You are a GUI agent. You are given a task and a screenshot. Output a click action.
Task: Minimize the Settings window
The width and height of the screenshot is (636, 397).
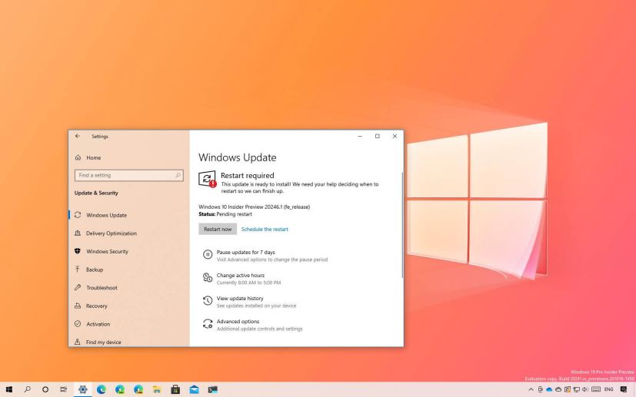point(360,136)
